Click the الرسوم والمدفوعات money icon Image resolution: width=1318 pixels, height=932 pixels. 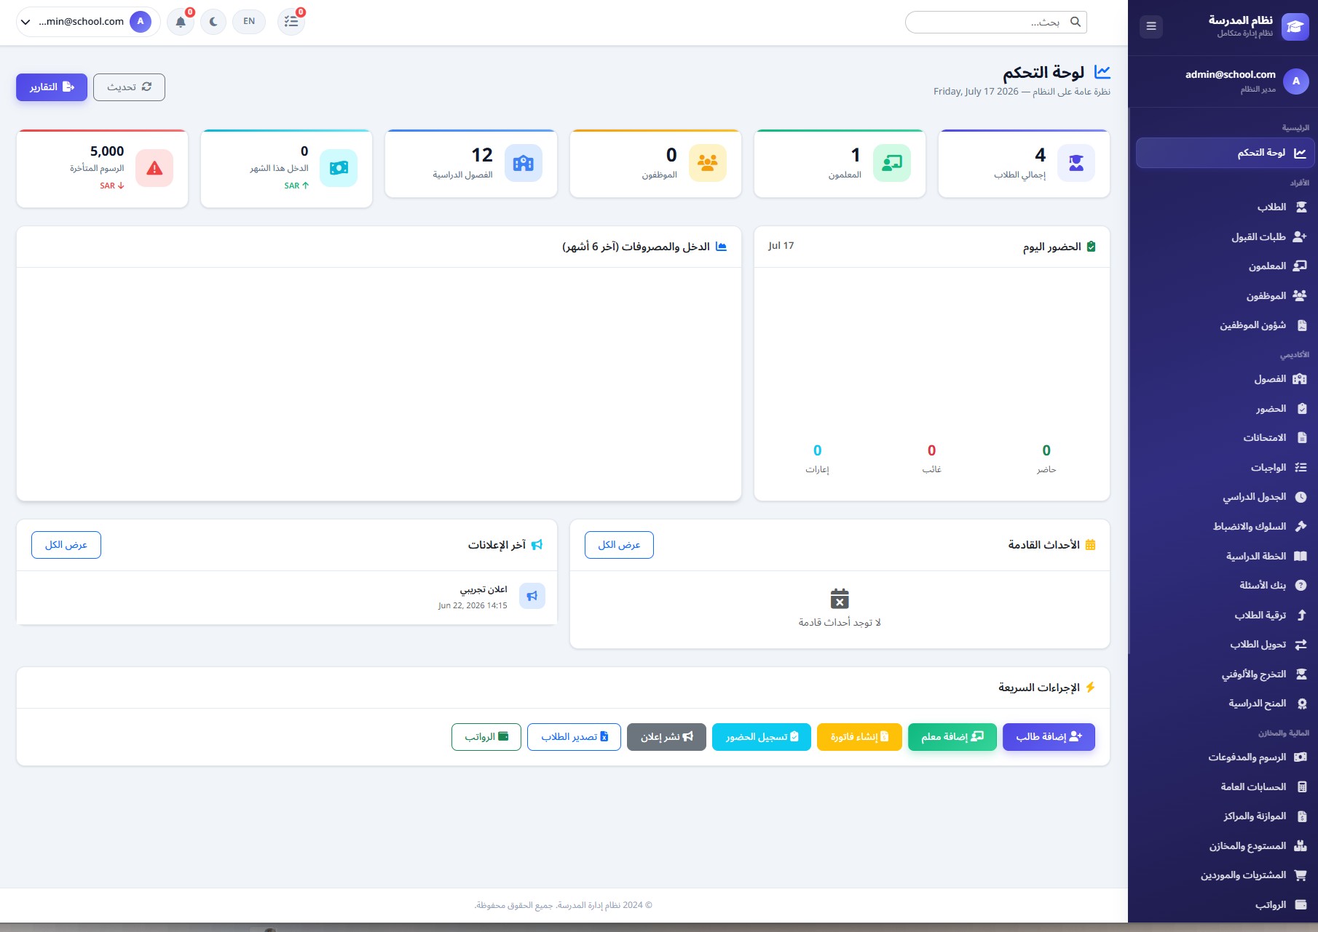[x=1301, y=757]
